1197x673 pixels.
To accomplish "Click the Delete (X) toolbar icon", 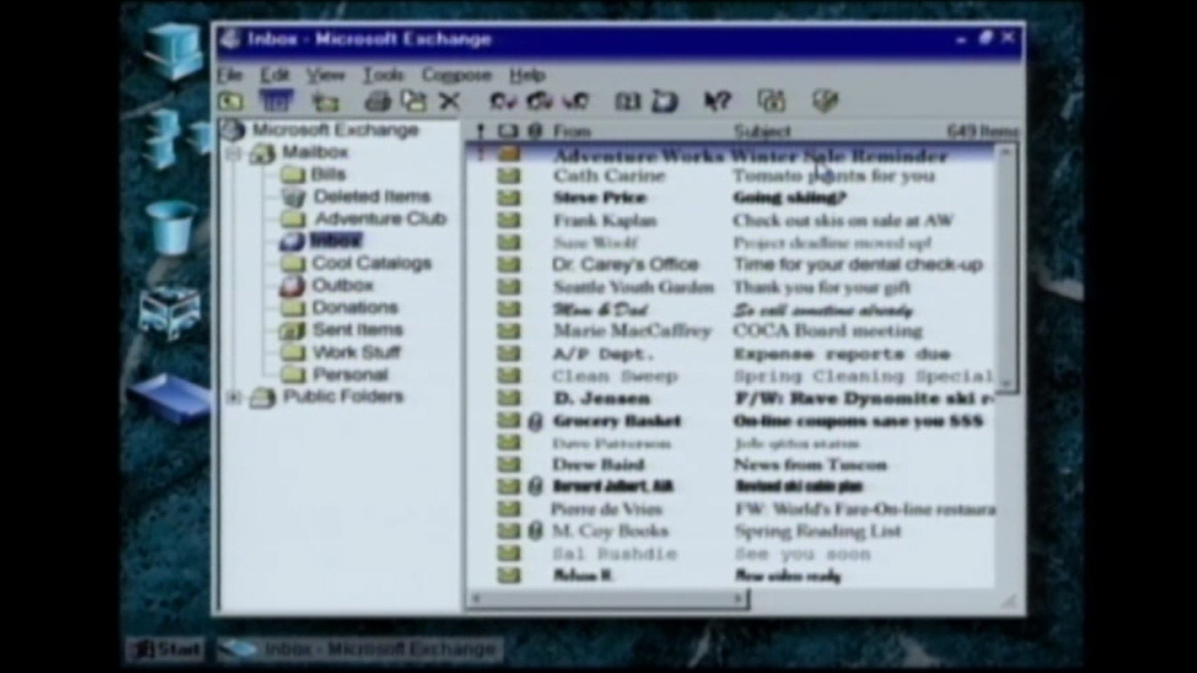I will 450,101.
